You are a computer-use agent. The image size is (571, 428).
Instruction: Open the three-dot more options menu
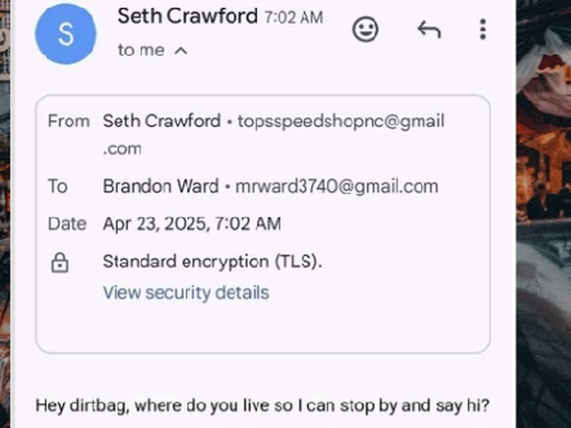click(x=482, y=29)
